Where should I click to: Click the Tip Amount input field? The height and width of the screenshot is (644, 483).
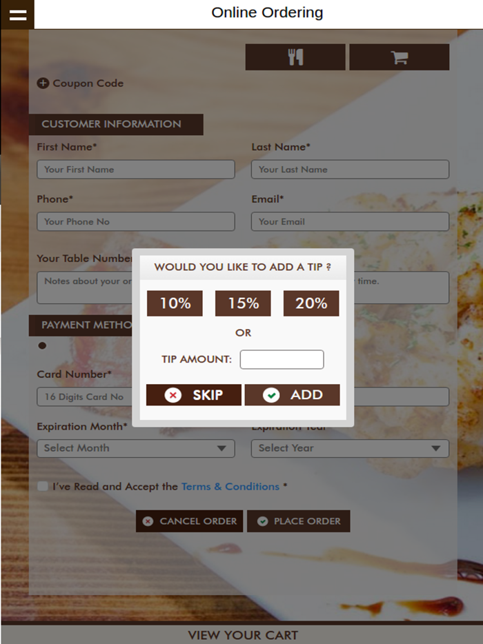282,359
